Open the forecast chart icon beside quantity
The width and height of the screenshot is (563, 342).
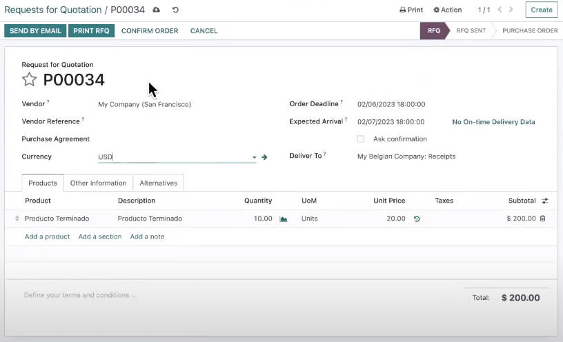click(x=284, y=219)
